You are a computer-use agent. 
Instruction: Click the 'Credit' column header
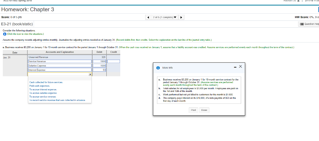point(113,52)
